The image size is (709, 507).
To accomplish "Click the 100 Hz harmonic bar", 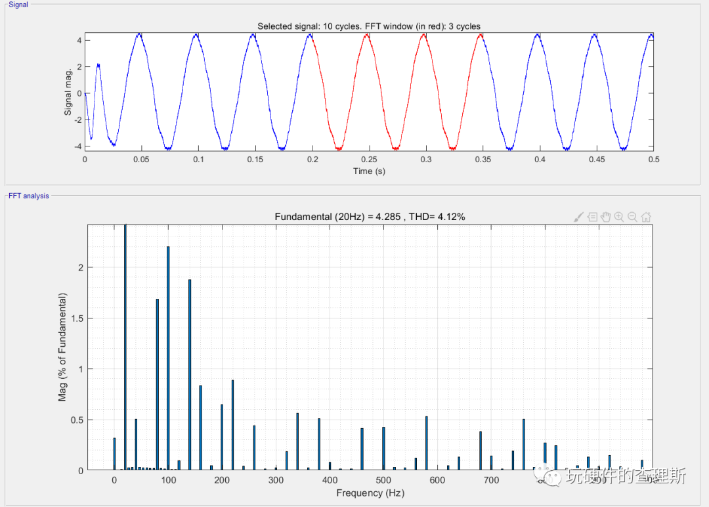I will (168, 358).
